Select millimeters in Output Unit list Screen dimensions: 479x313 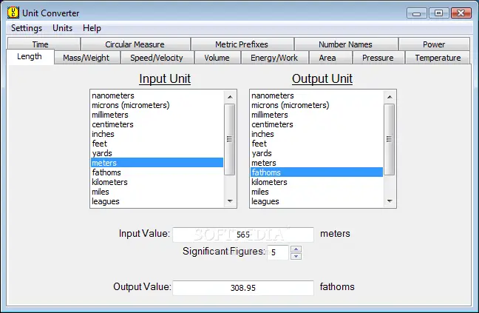317,115
